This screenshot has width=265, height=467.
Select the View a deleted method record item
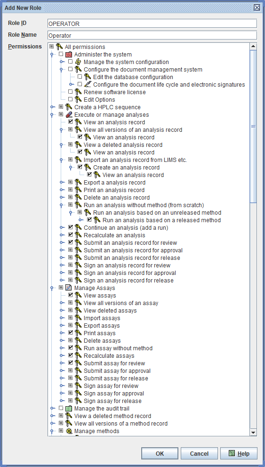pos(112,416)
